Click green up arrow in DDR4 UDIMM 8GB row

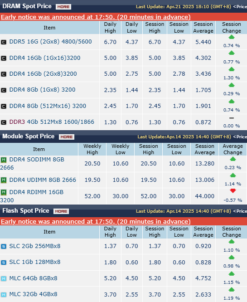233,175
